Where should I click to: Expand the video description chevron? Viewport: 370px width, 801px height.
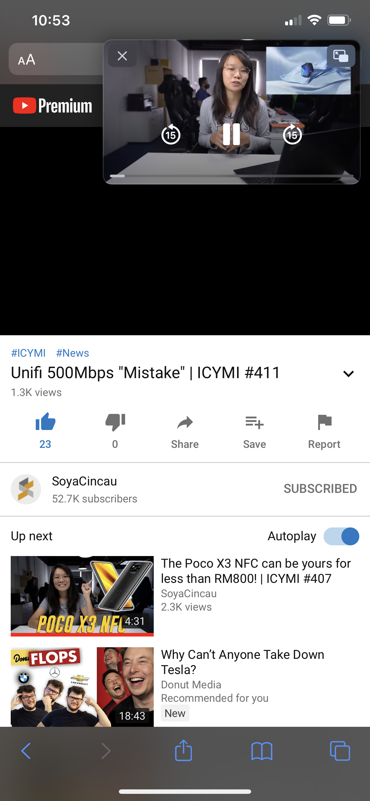[349, 373]
